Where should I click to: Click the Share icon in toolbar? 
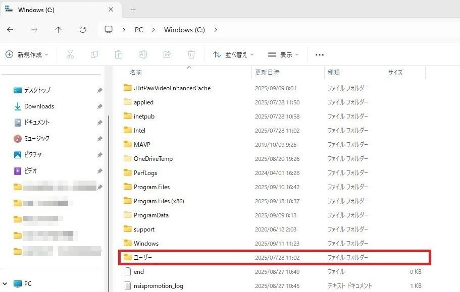tap(167, 54)
